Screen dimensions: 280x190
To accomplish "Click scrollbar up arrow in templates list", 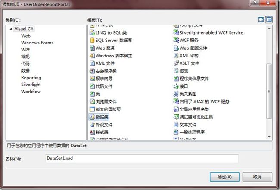I will click(269, 28).
